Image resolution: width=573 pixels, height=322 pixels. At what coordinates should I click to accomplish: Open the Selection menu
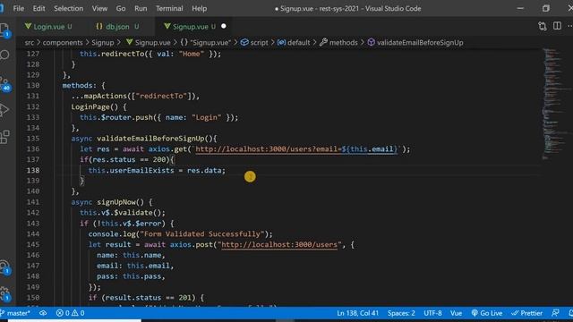[x=68, y=8]
